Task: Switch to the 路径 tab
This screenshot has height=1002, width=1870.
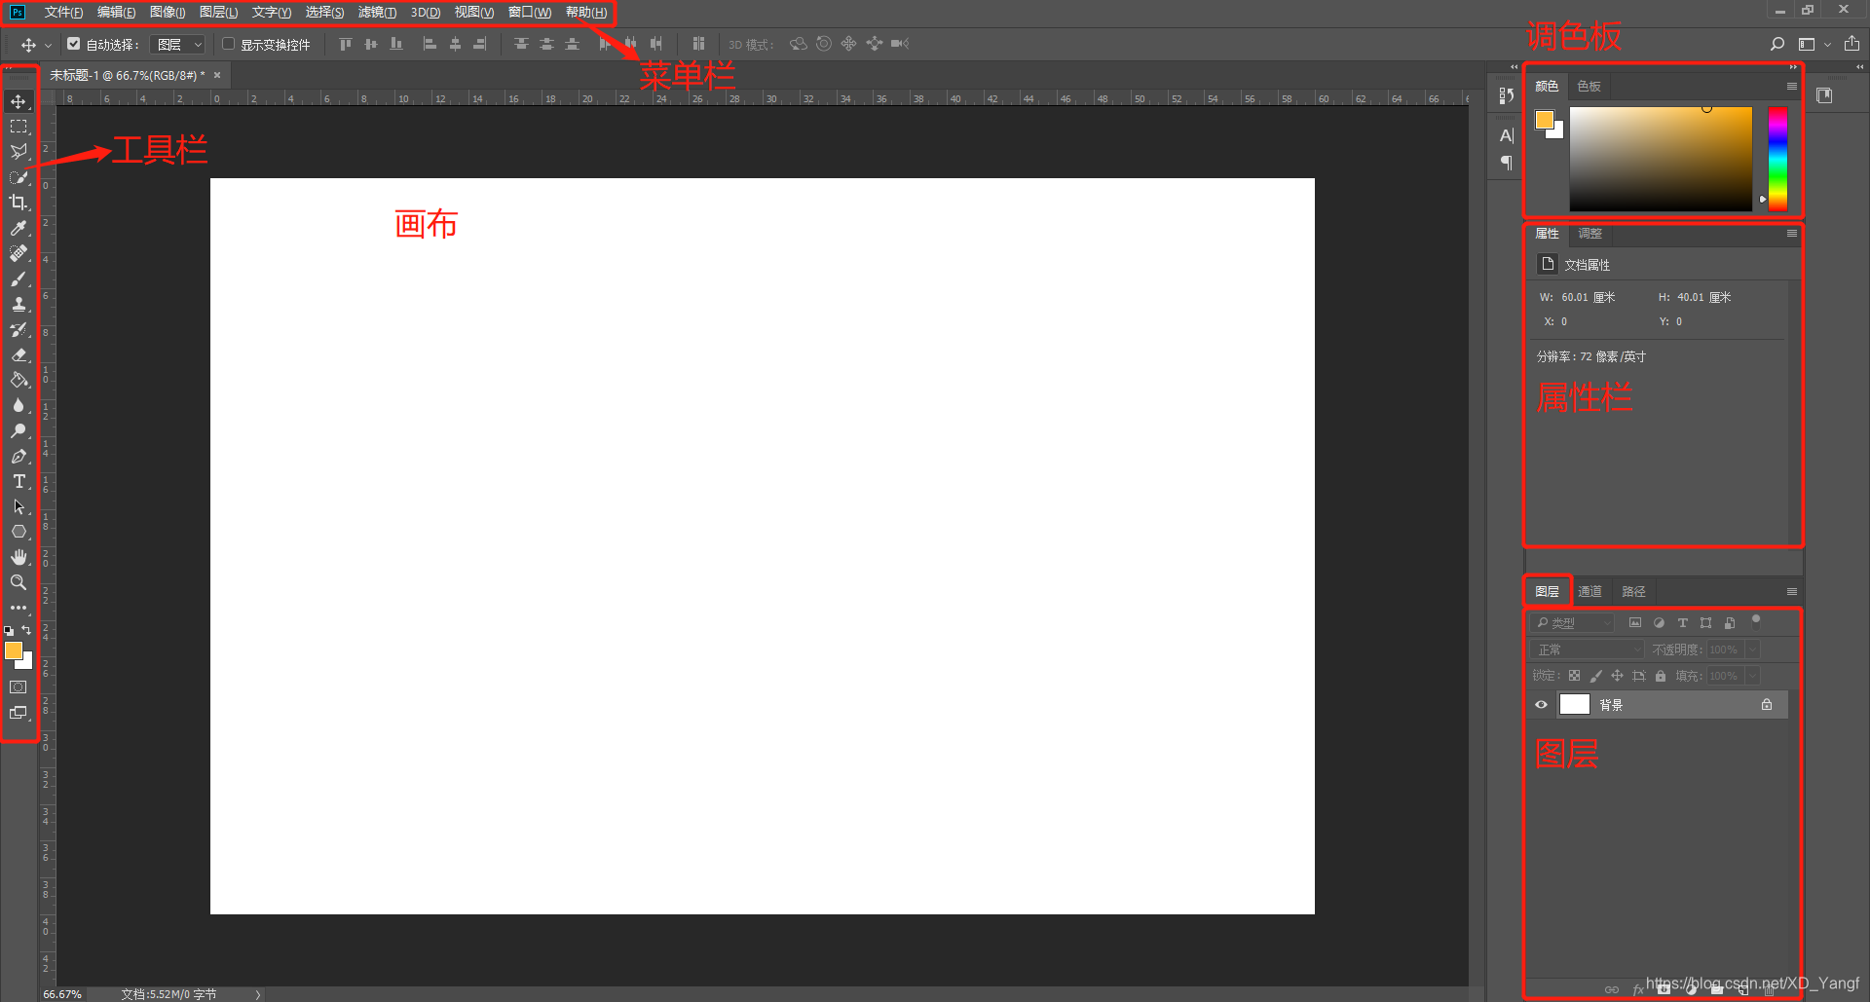Action: pyautogui.click(x=1633, y=592)
